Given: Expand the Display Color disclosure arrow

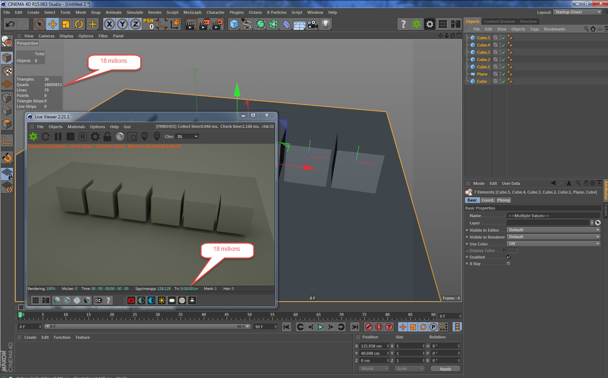Looking at the screenshot, I should click(x=504, y=250).
